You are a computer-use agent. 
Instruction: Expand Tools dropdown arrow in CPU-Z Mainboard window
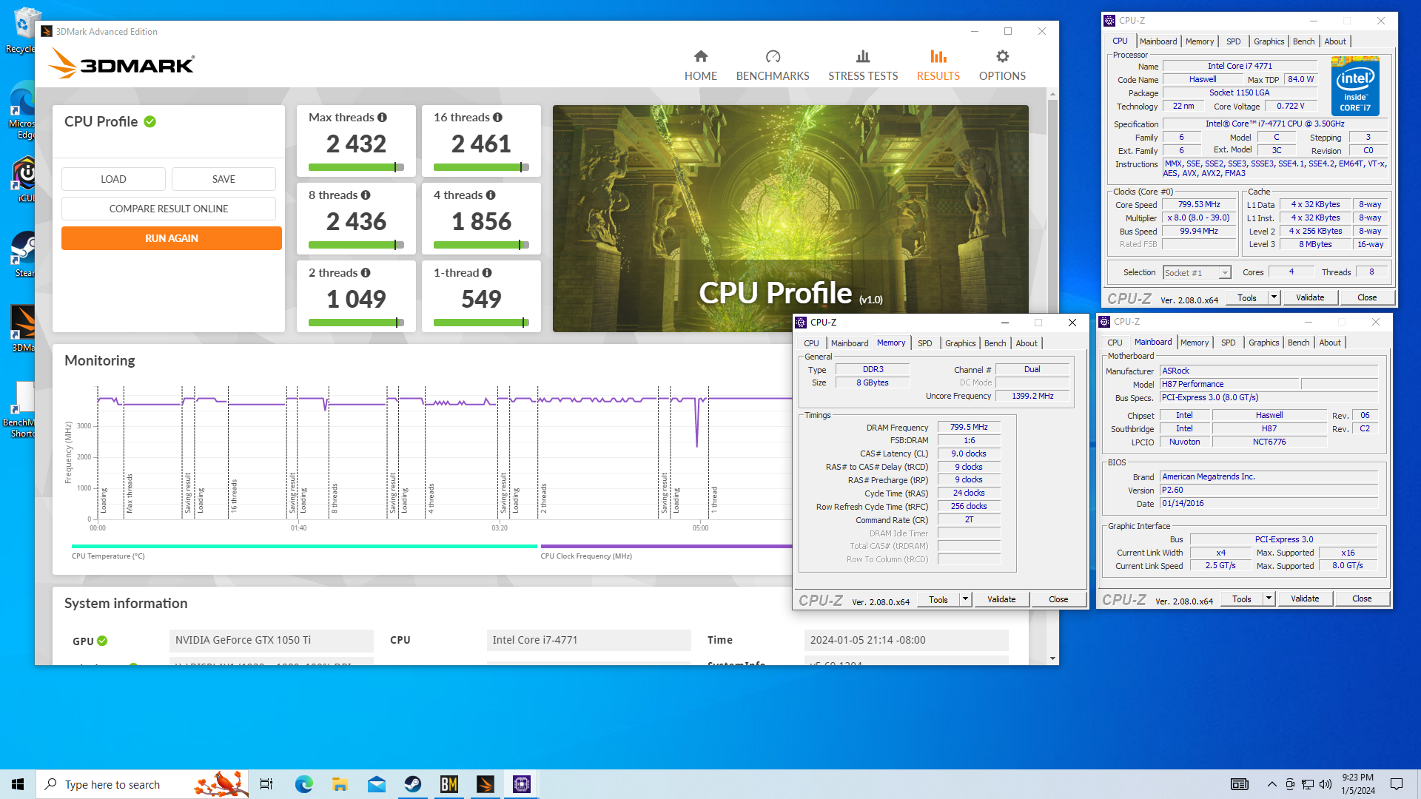click(x=1269, y=599)
